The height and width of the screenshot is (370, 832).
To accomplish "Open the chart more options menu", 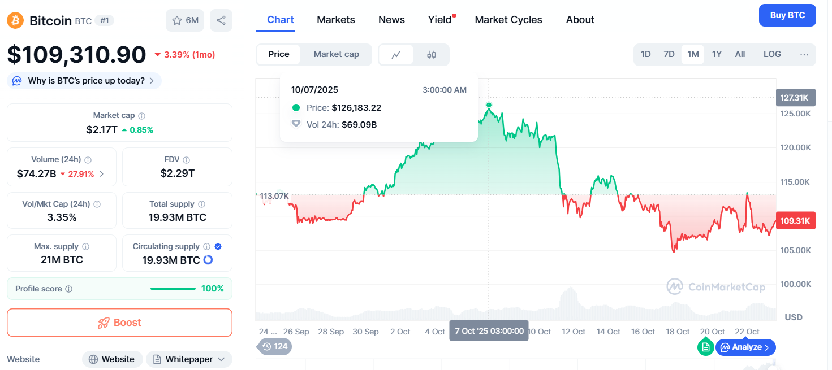I will point(804,55).
